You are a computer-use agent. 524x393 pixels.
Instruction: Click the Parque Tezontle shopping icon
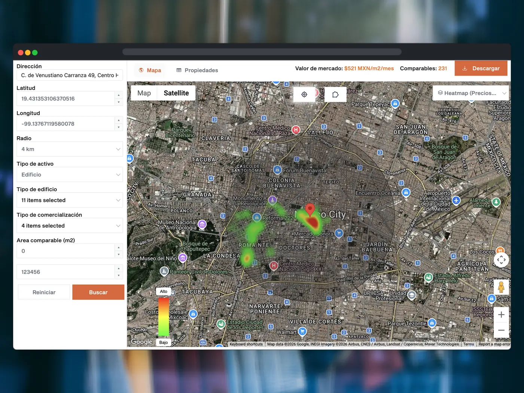click(432, 323)
